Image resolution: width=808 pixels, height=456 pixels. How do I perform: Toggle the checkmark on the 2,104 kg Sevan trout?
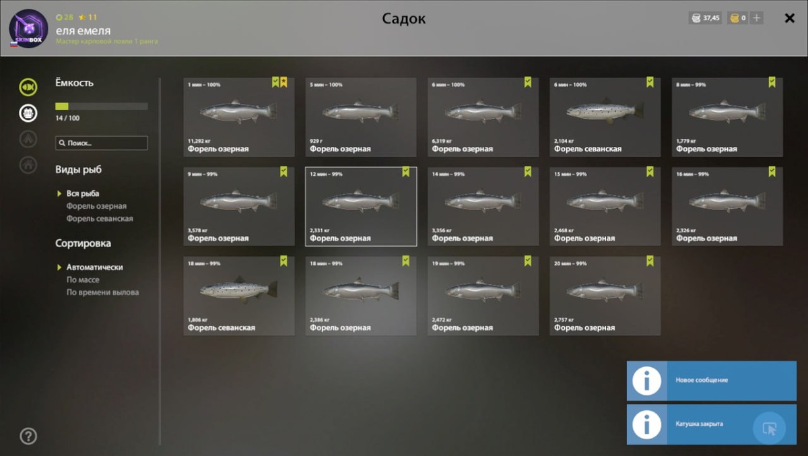tap(650, 82)
